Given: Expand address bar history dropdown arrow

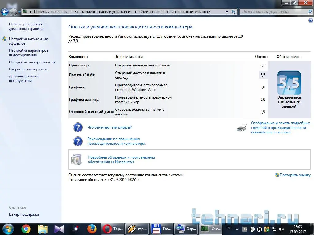Looking at the screenshot, I should tap(227, 12).
